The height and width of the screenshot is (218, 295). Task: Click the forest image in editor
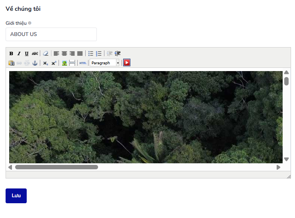[146, 117]
